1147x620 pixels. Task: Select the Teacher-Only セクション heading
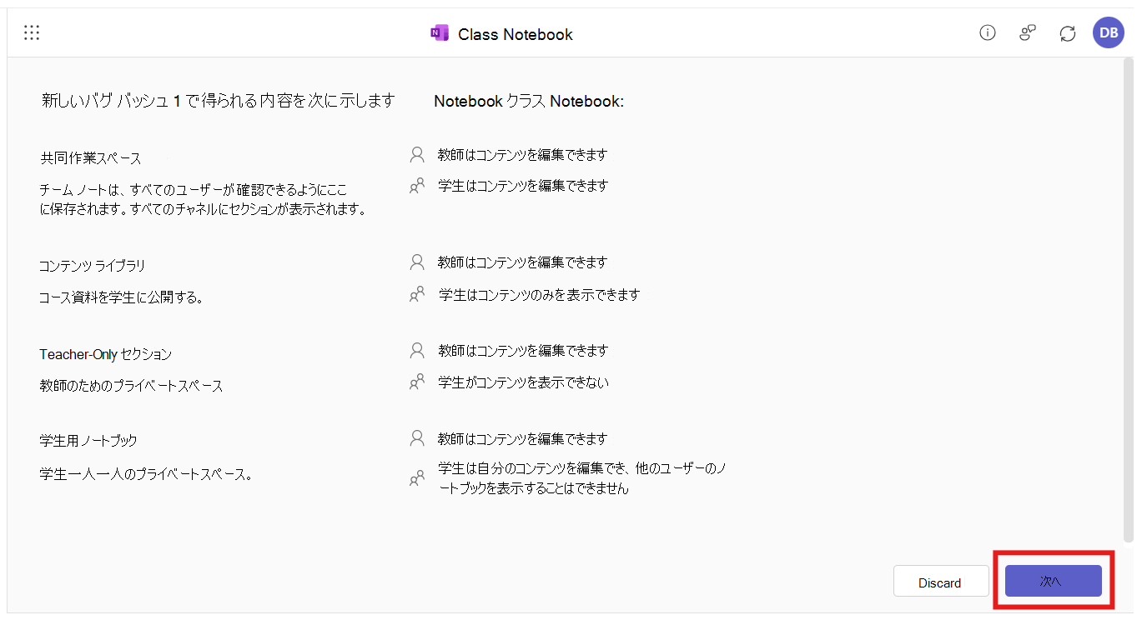(106, 354)
